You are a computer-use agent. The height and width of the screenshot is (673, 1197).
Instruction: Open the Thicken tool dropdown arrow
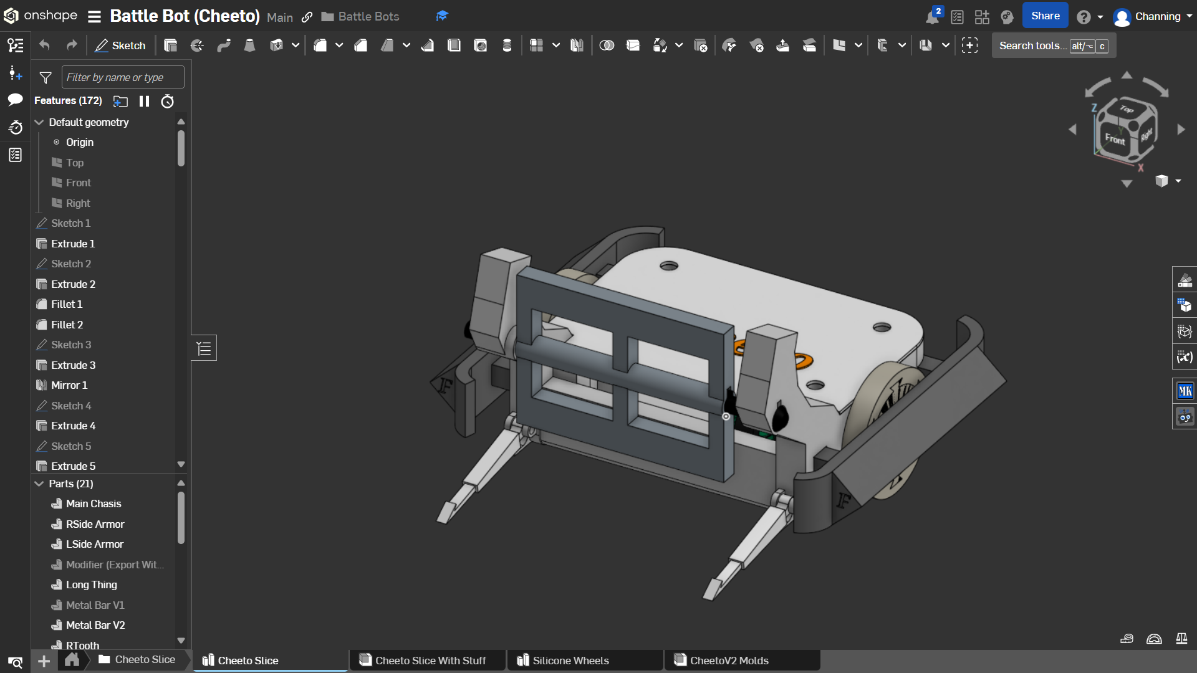pyautogui.click(x=296, y=45)
